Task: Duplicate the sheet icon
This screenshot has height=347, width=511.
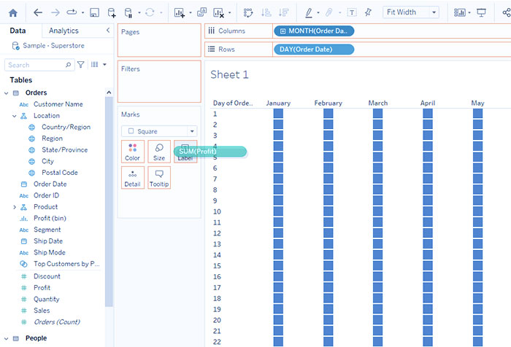Action: click(x=201, y=12)
